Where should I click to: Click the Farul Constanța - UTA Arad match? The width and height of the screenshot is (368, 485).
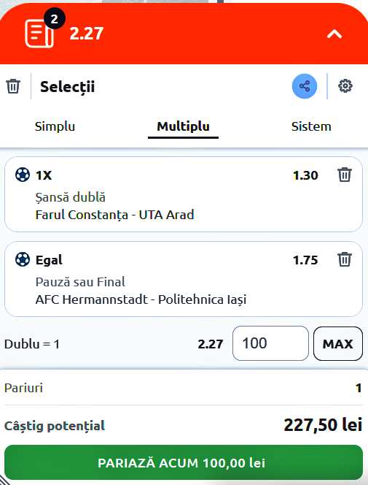[x=114, y=215]
